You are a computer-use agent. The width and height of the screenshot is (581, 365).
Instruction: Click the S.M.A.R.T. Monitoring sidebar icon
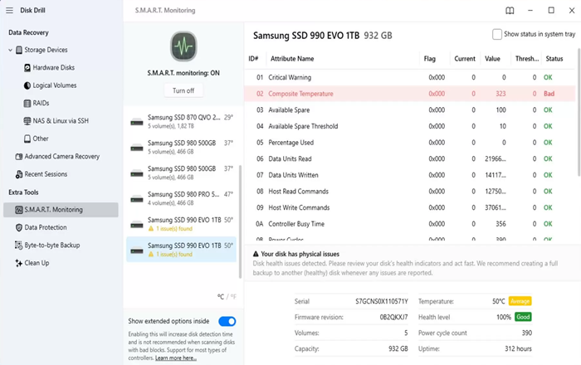point(19,210)
